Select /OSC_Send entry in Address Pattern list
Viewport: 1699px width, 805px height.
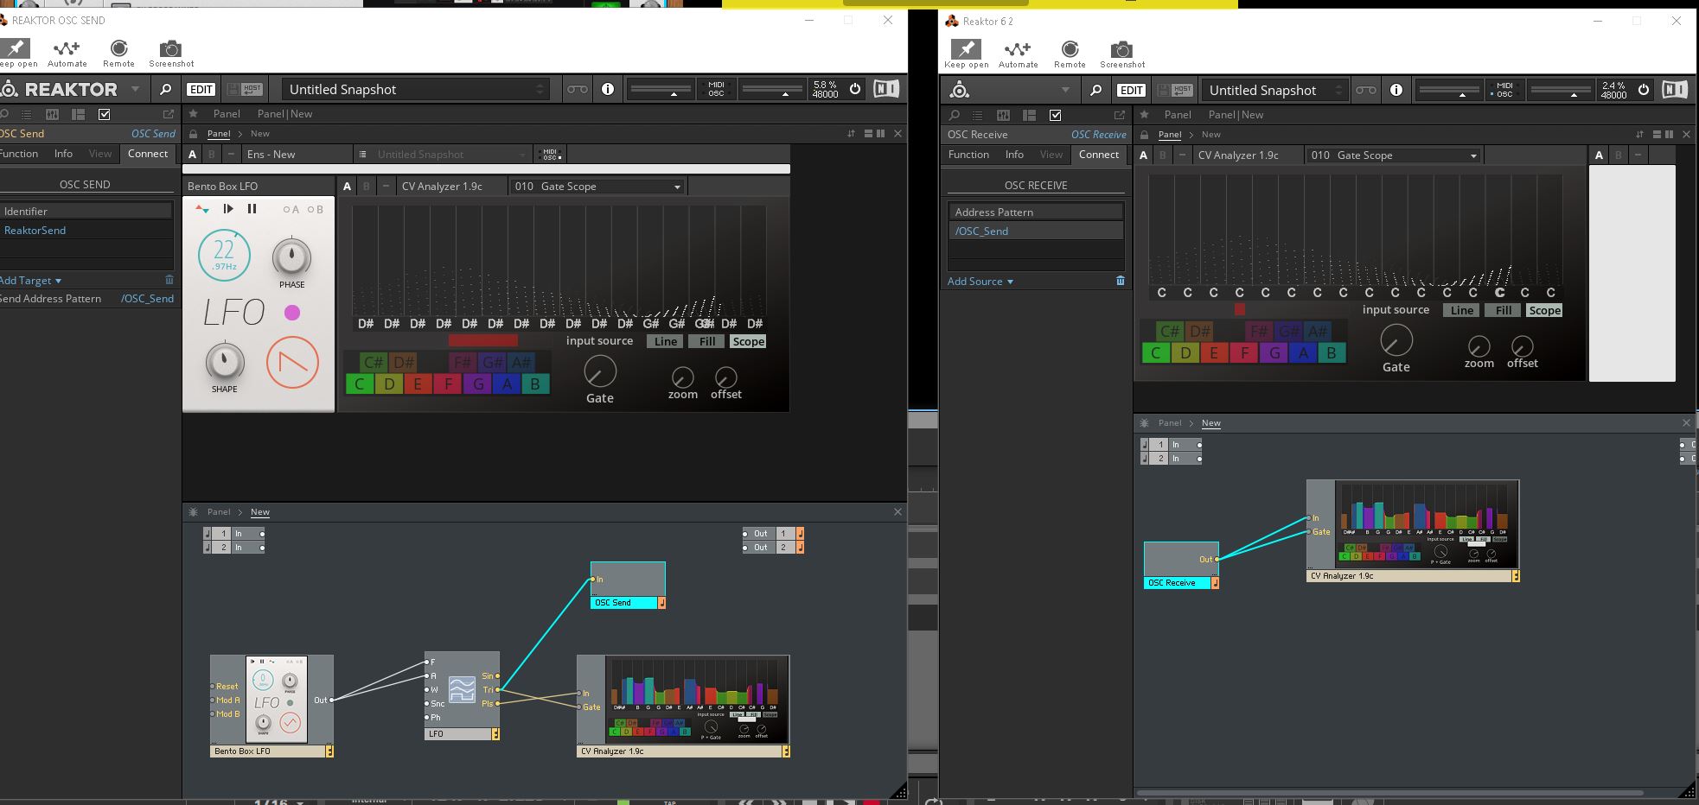click(1036, 231)
